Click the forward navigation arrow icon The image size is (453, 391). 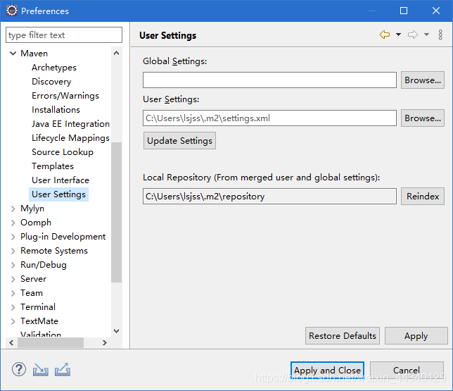click(x=413, y=35)
